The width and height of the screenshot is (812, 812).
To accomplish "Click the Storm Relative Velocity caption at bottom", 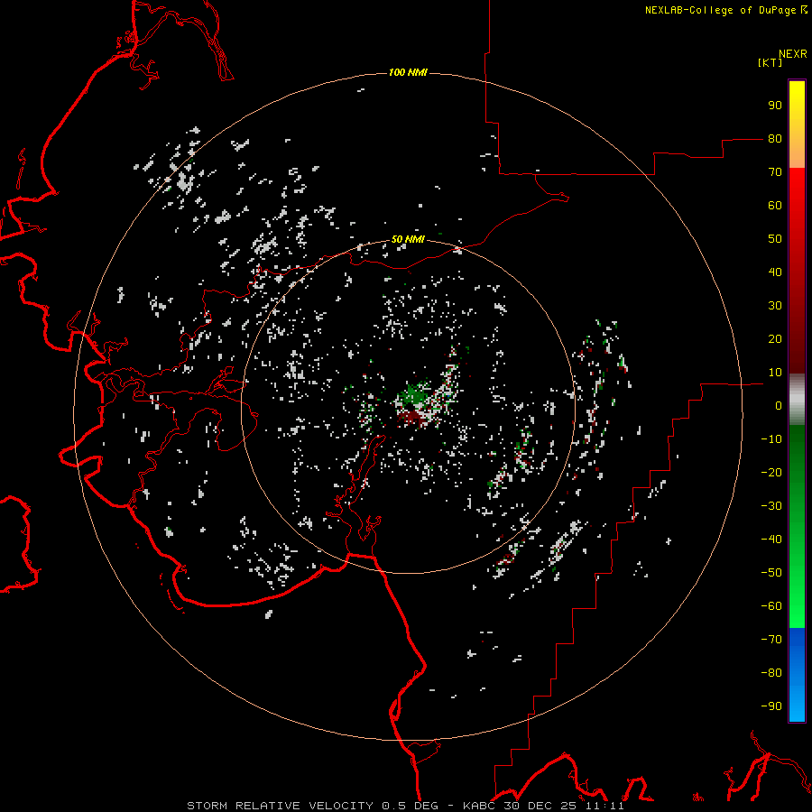I will coord(405,806).
